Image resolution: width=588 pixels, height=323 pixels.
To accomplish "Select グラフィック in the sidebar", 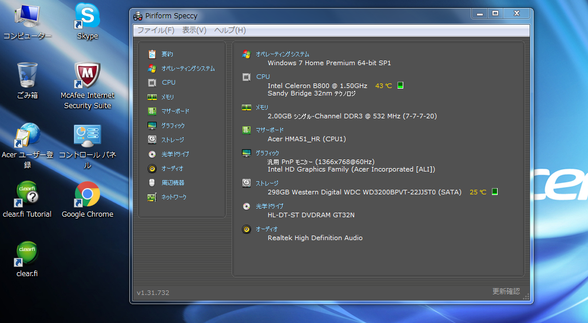I will tap(173, 126).
